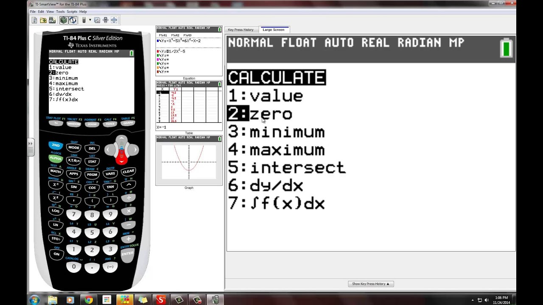The image size is (543, 305).
Task: Open the Windows Start menu
Action: click(x=34, y=300)
